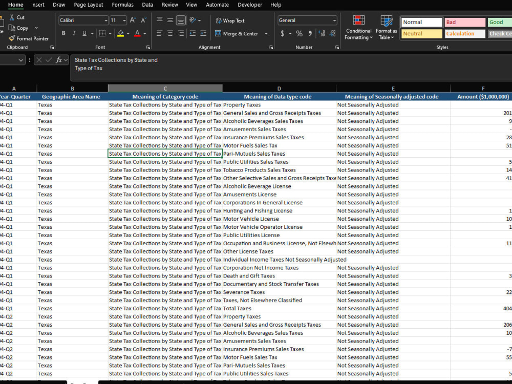The image size is (512, 384).
Task: Open Conditional Formatting menu
Action: point(358,28)
